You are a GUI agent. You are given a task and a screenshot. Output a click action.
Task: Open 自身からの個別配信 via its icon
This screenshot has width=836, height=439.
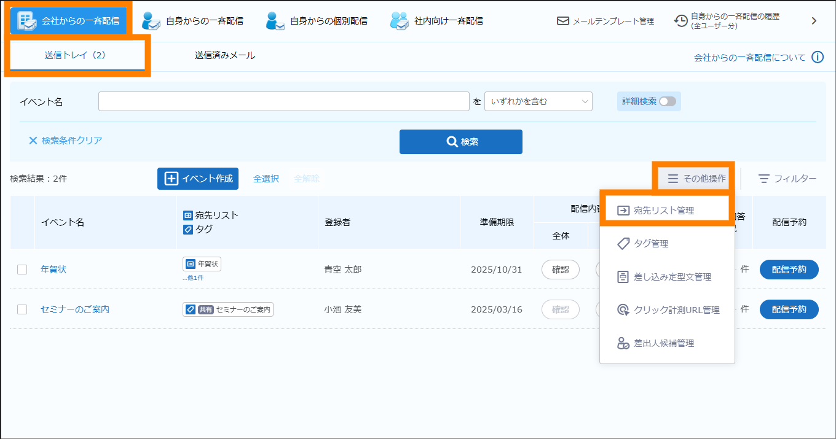coord(275,21)
